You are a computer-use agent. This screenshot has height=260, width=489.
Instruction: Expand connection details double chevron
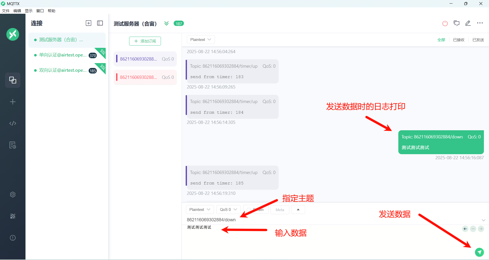tap(166, 23)
